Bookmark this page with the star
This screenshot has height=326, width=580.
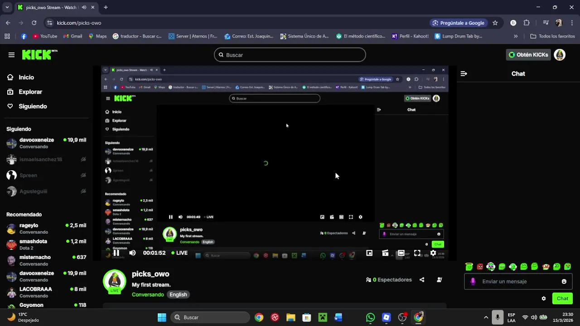(495, 23)
